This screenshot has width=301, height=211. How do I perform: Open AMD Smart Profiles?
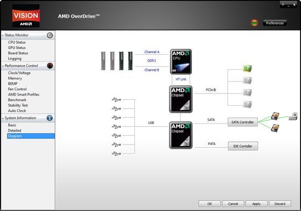24,94
